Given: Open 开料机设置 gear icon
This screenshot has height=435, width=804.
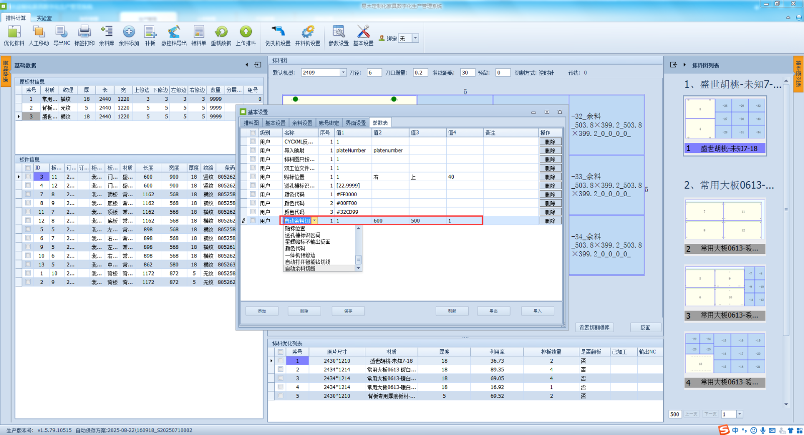Looking at the screenshot, I should coord(308,32).
